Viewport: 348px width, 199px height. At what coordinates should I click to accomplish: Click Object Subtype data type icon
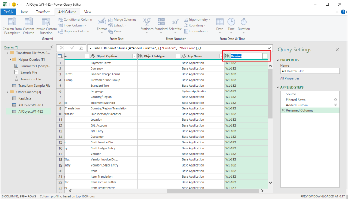(140, 56)
